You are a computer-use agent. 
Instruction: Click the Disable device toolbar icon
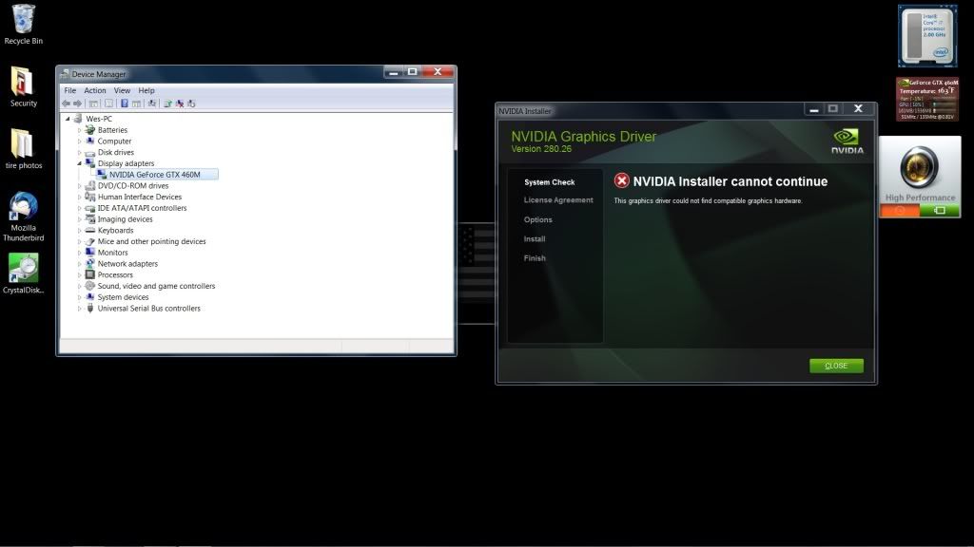pyautogui.click(x=191, y=104)
